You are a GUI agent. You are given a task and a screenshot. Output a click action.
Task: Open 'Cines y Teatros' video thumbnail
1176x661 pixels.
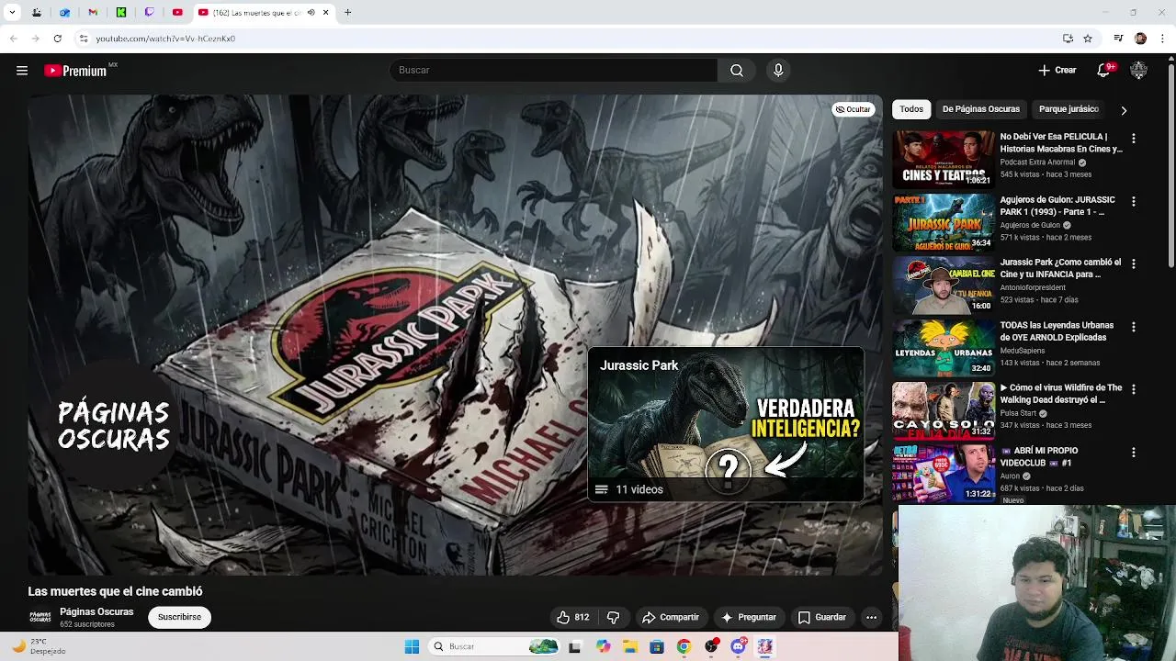click(x=944, y=159)
